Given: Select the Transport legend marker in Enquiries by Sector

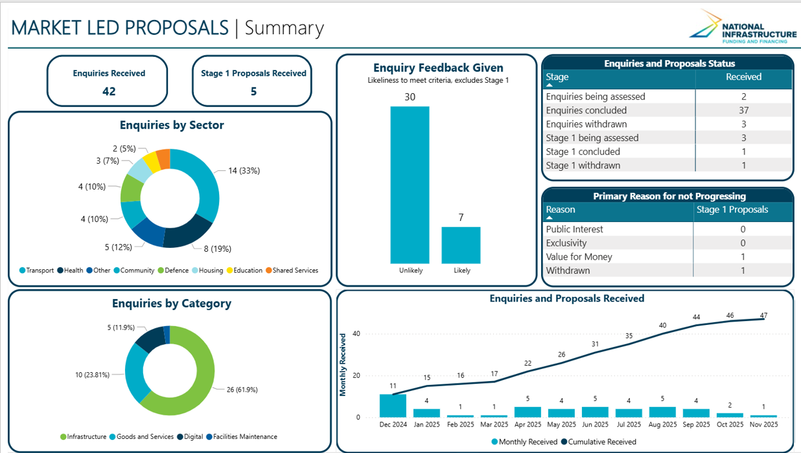Looking at the screenshot, I should click(23, 271).
